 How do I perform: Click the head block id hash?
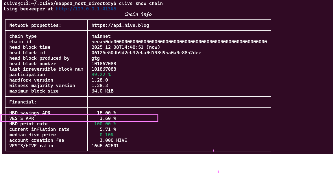146,53
